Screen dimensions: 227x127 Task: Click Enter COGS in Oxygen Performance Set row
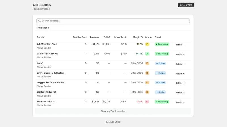(x=137, y=82)
